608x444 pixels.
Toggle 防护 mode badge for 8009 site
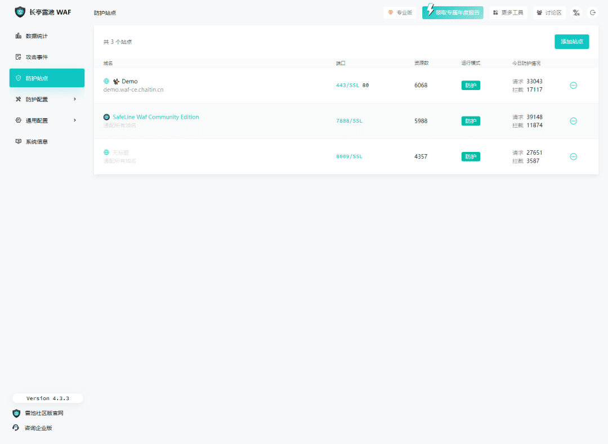coord(471,156)
